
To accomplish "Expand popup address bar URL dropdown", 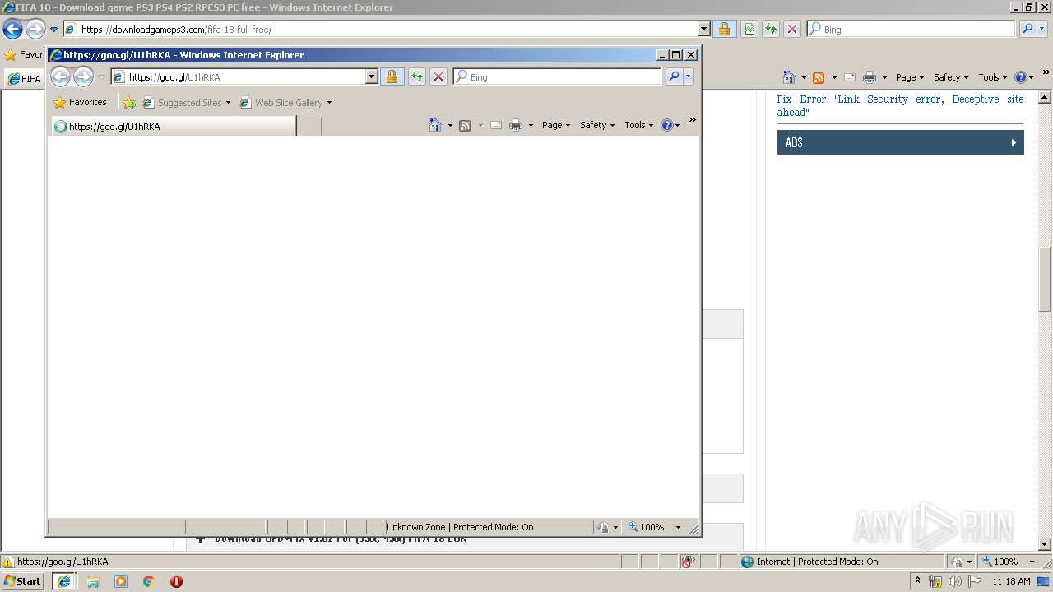I will (x=371, y=76).
